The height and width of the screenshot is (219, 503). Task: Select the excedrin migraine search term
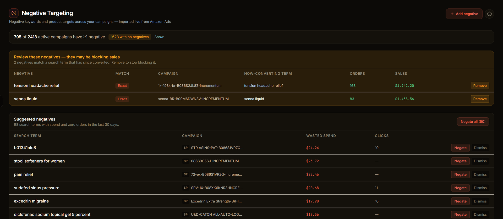[31, 201]
